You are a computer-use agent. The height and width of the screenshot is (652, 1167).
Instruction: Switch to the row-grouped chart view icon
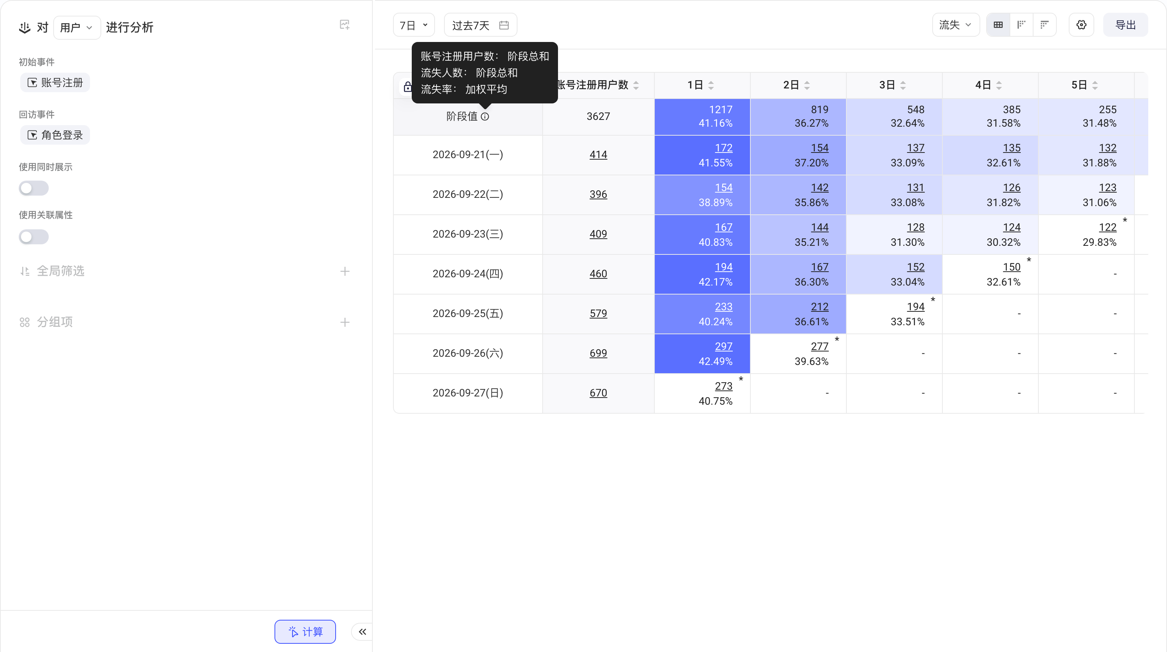coord(1044,25)
